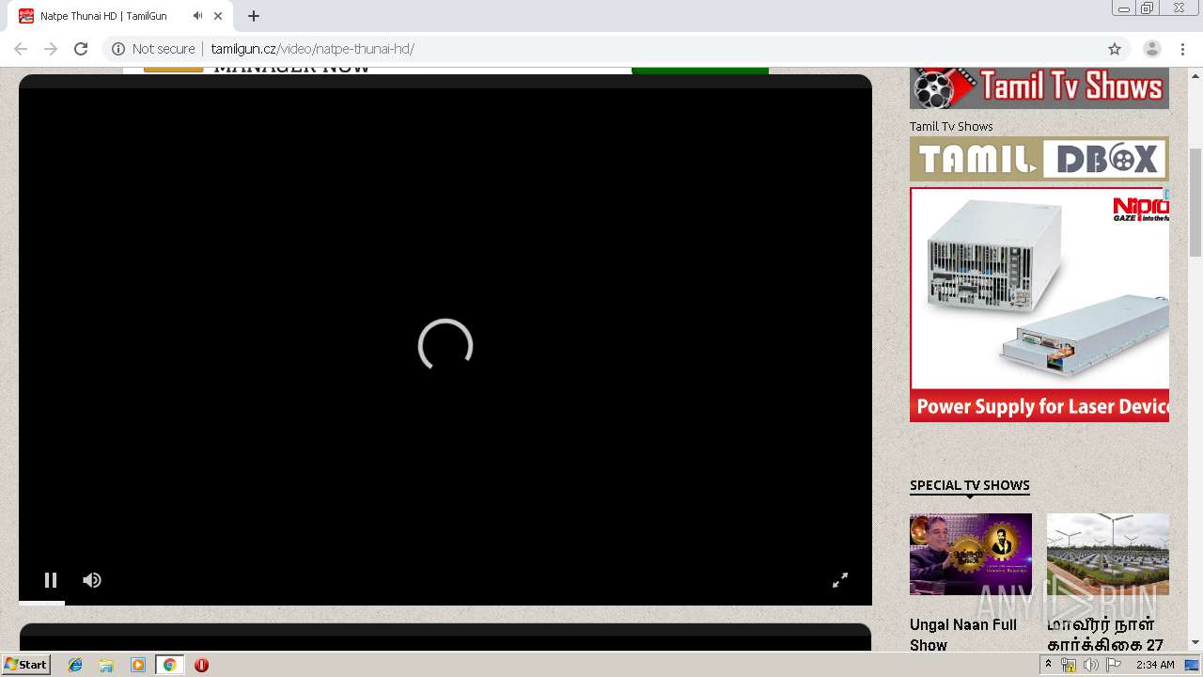The width and height of the screenshot is (1203, 677).
Task: Go back to previous page
Action: [21, 49]
